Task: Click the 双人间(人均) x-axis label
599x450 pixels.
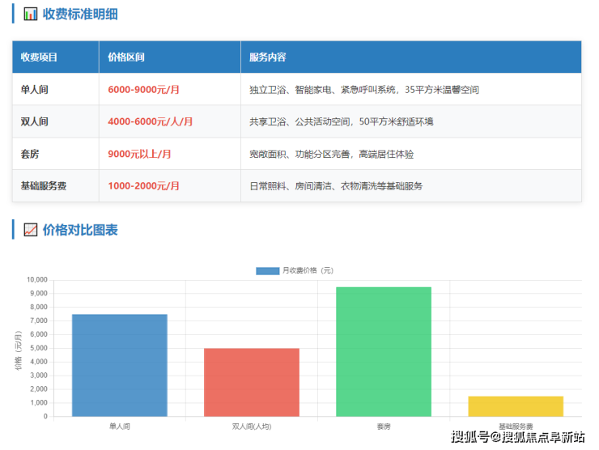Action: 252,426
